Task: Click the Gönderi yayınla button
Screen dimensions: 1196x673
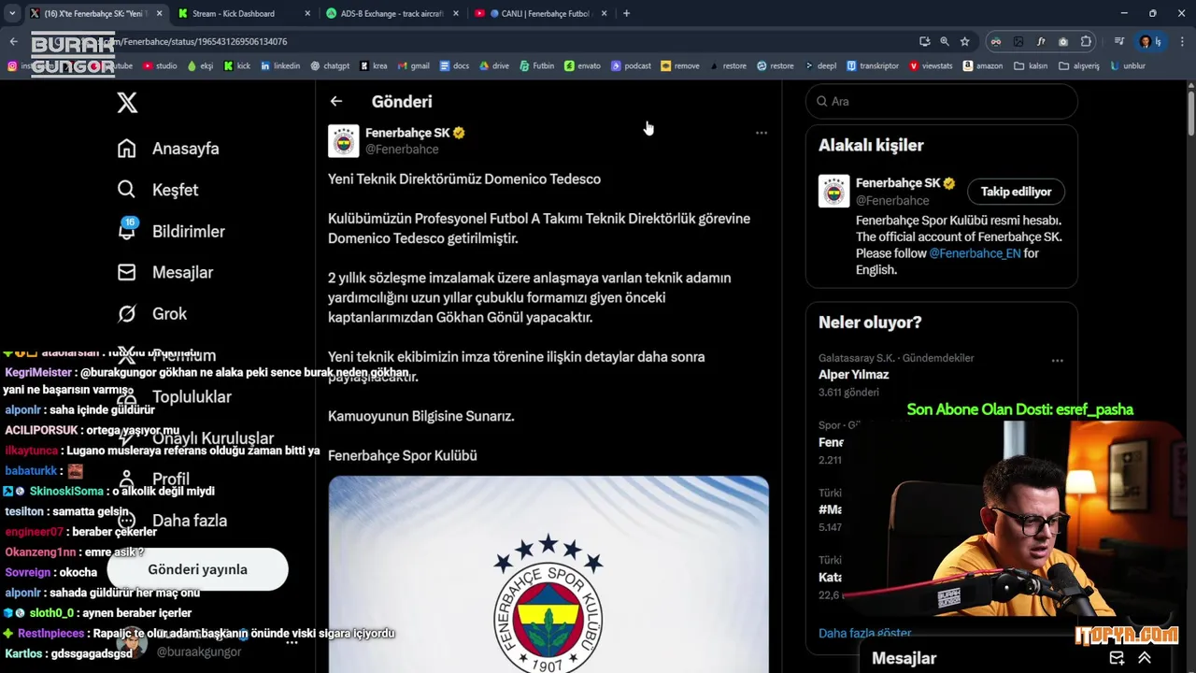Action: pos(197,569)
